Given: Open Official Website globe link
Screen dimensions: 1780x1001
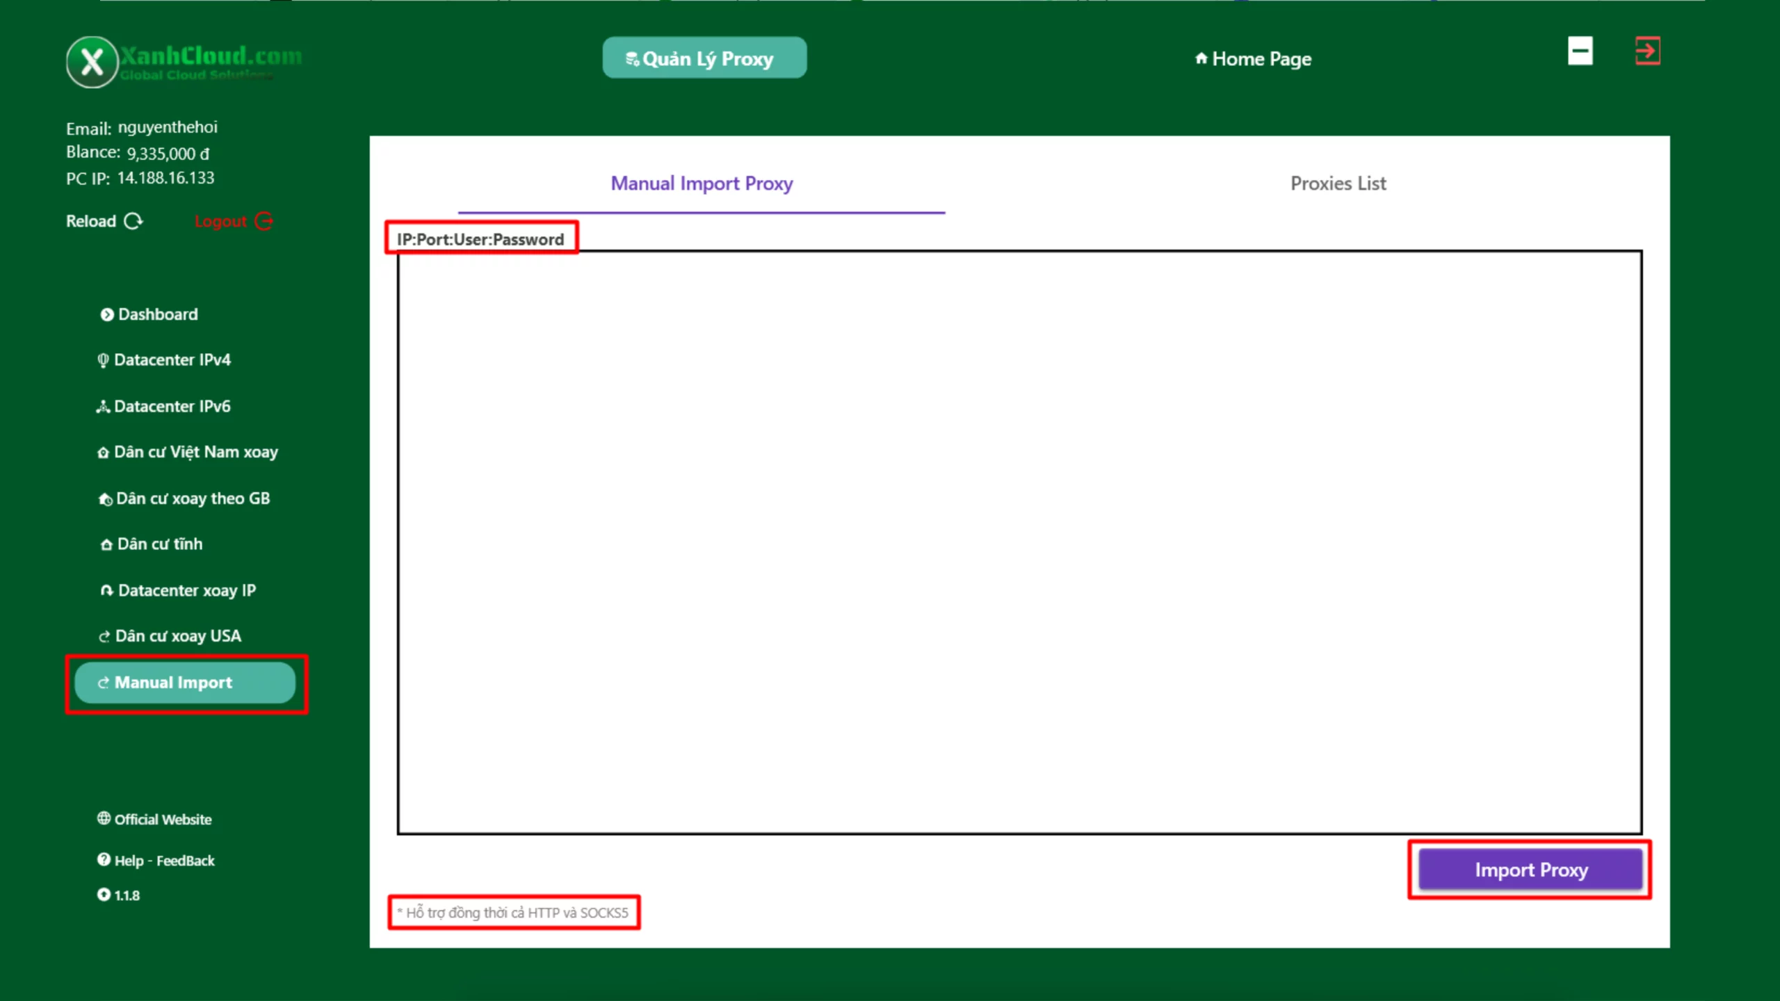Looking at the screenshot, I should (104, 818).
